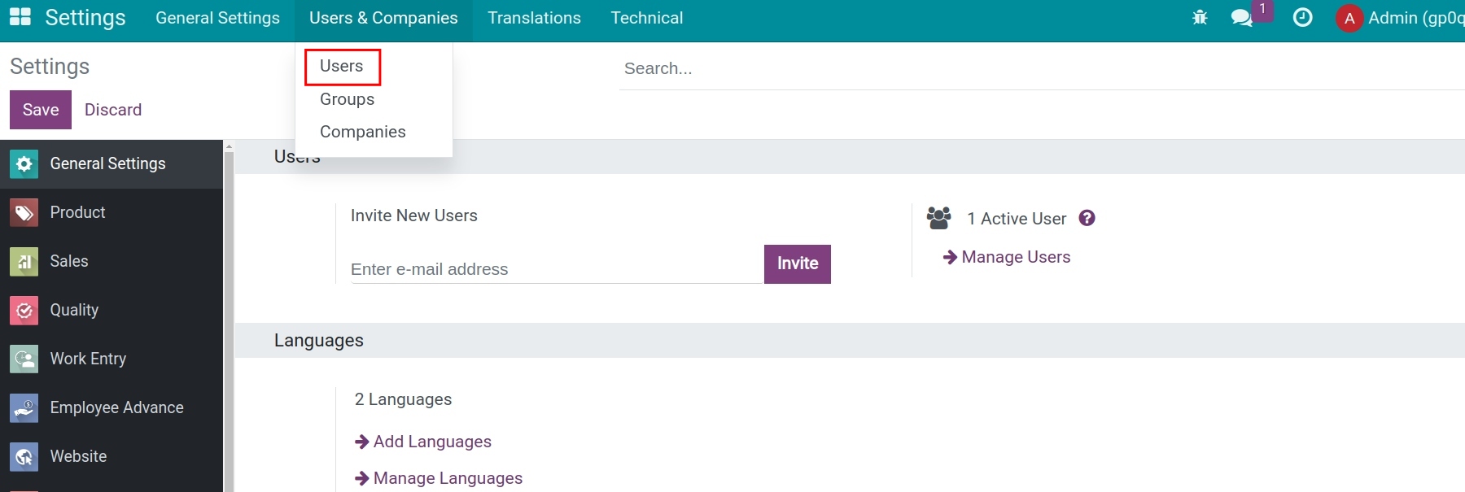Click the Invite button
Viewport: 1465px width, 492px height.
tap(798, 263)
